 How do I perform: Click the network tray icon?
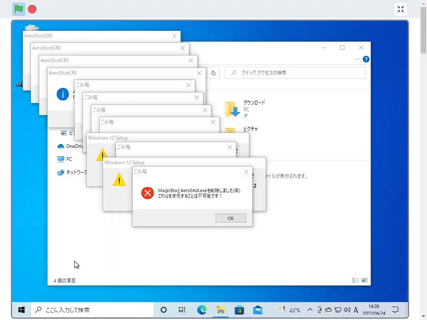pos(338,310)
